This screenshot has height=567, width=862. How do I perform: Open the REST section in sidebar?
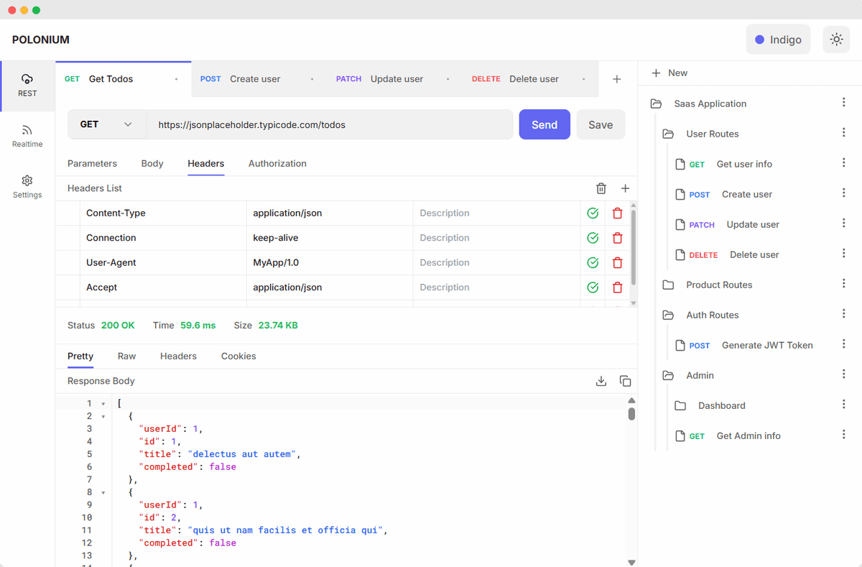pos(27,86)
